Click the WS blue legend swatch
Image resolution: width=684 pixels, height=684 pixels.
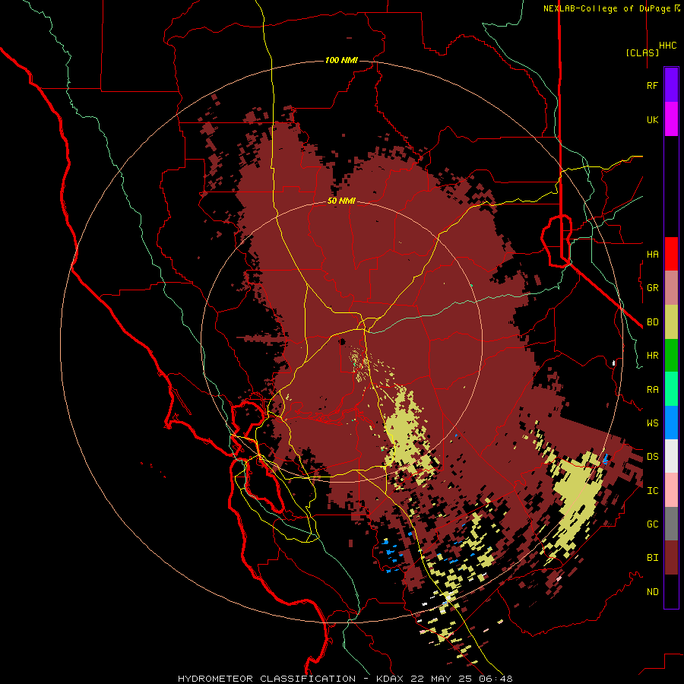click(671, 423)
